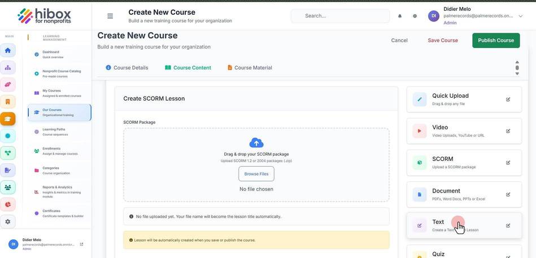Click edit icon on Video card
Screen dimensions: 536x258
point(508,131)
